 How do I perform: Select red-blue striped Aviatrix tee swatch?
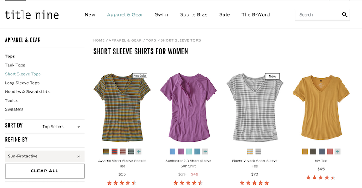pyautogui.click(x=114, y=151)
